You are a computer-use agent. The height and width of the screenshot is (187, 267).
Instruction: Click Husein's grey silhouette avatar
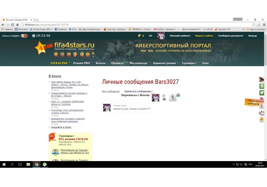pos(172,98)
